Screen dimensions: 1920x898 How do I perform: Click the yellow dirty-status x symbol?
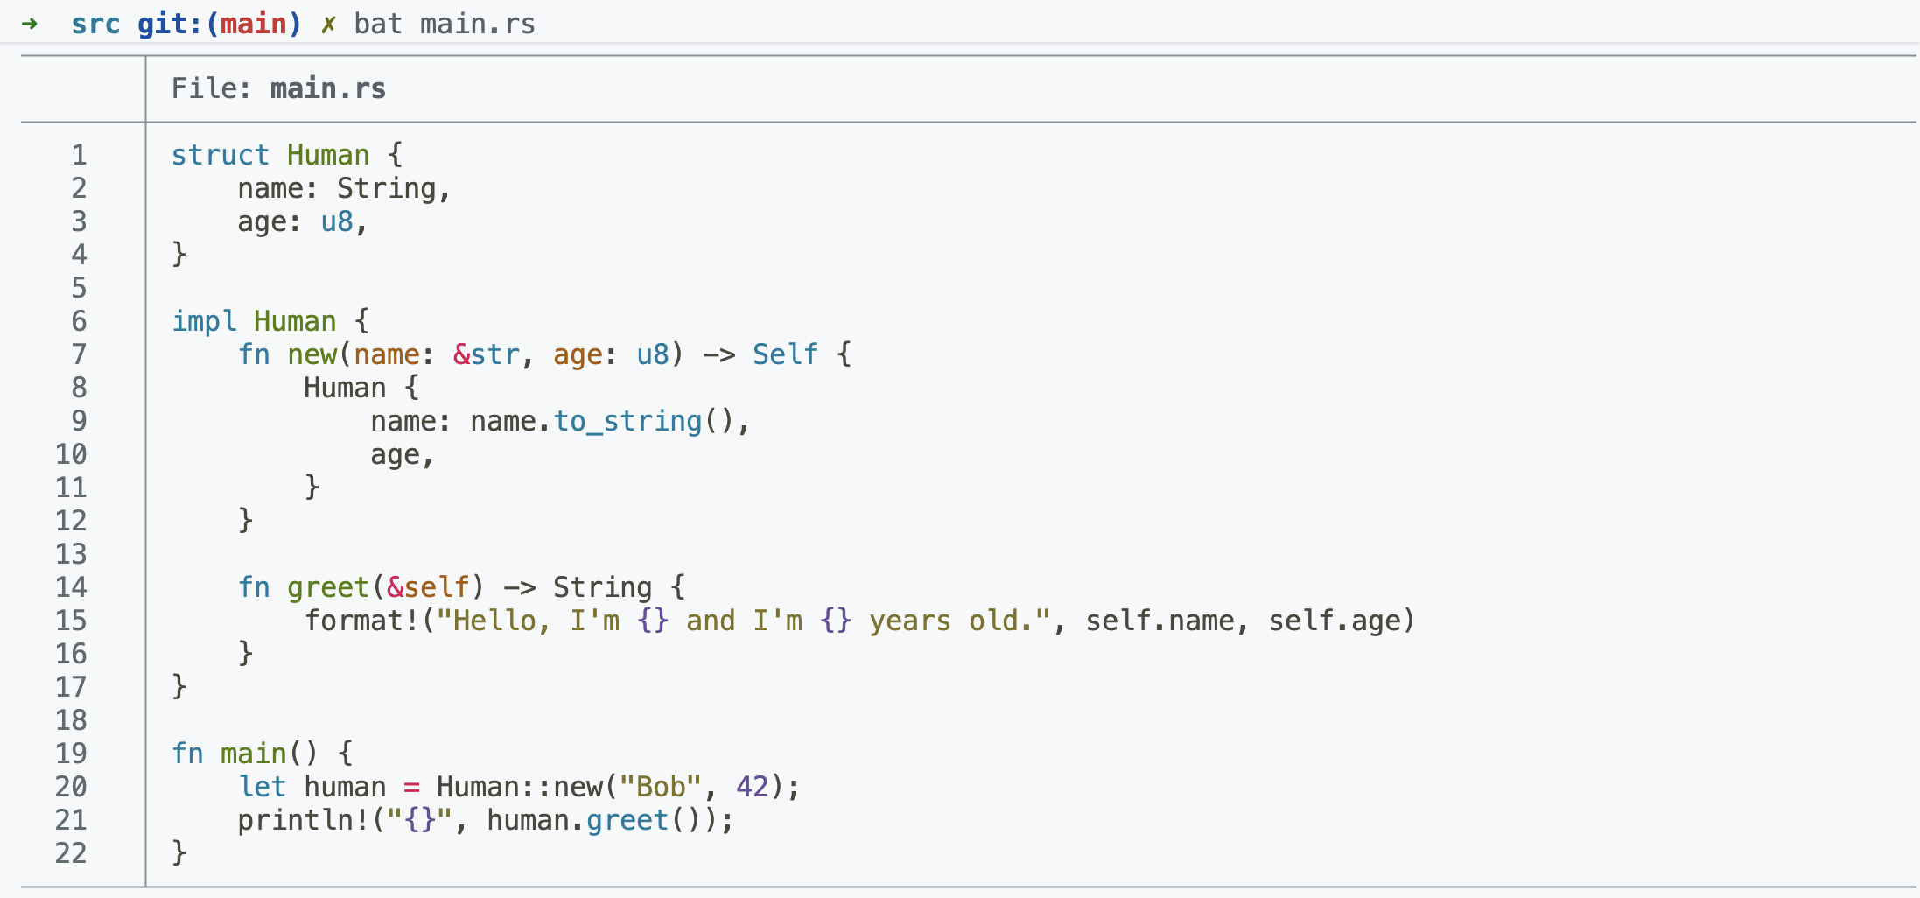tap(328, 25)
